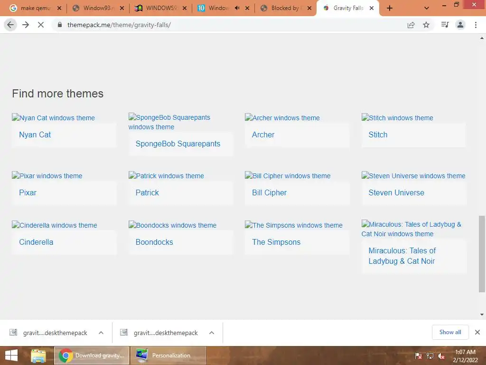Open The Simpsons theme link
This screenshot has width=486, height=365.
click(x=276, y=242)
